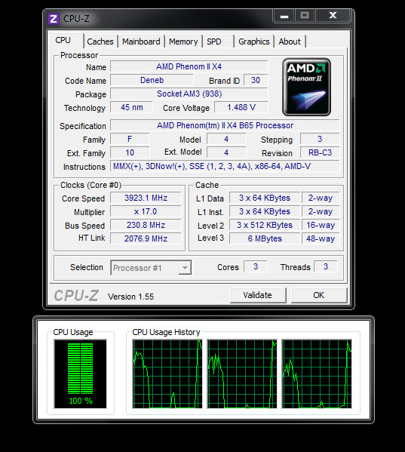Click the Level 3 '48-way' value
The width and height of the screenshot is (405, 452).
(321, 238)
